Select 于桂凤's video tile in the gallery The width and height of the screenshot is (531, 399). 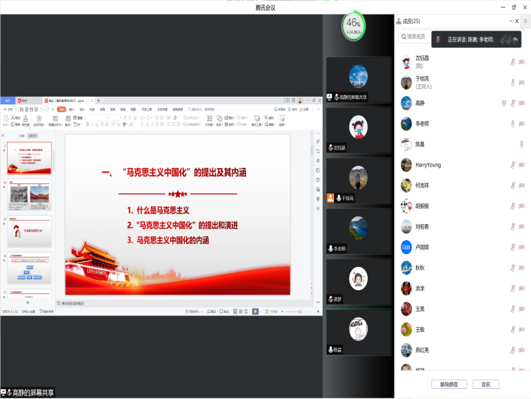pyautogui.click(x=358, y=181)
